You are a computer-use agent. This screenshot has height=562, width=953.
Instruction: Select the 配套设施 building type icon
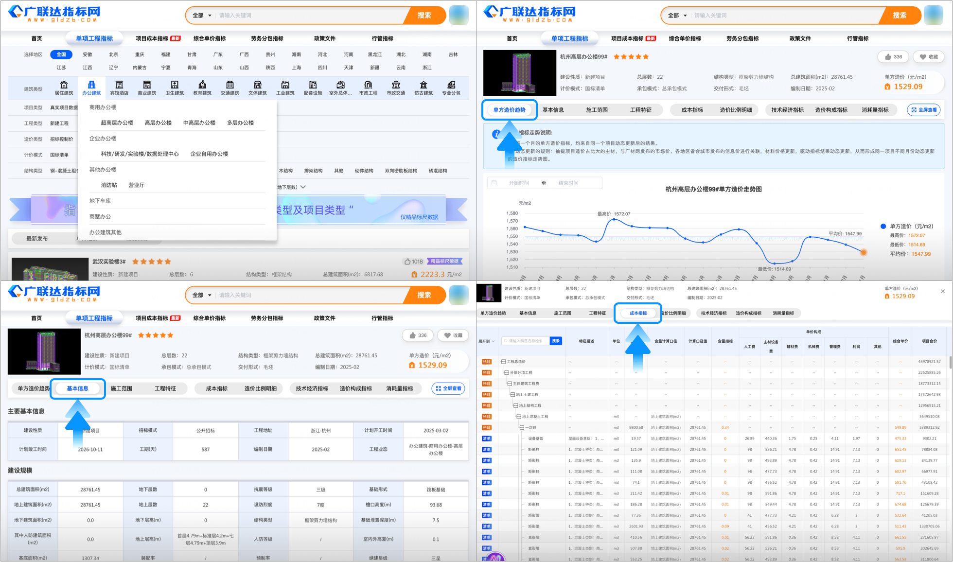[313, 88]
